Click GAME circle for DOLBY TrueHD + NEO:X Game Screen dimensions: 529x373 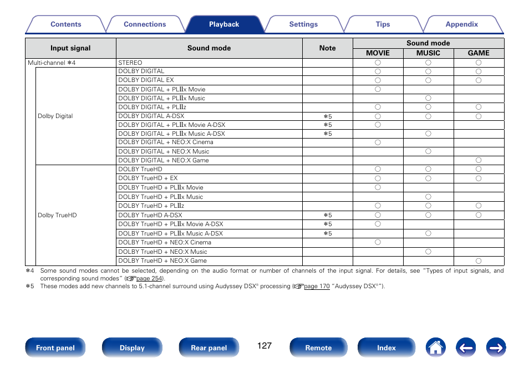(479, 260)
